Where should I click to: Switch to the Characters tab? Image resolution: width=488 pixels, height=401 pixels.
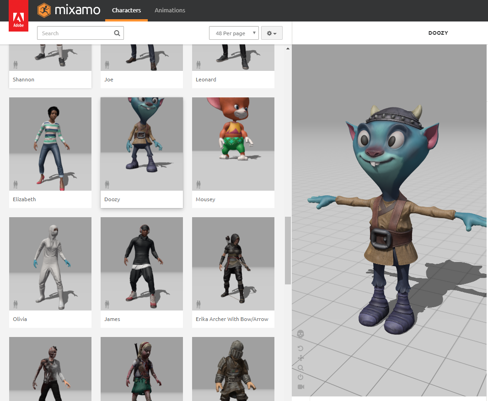point(126,11)
